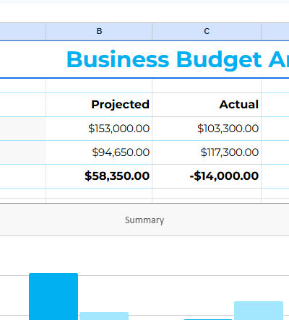The width and height of the screenshot is (289, 320).
Task: Select the Actual header cell
Action: point(207,105)
